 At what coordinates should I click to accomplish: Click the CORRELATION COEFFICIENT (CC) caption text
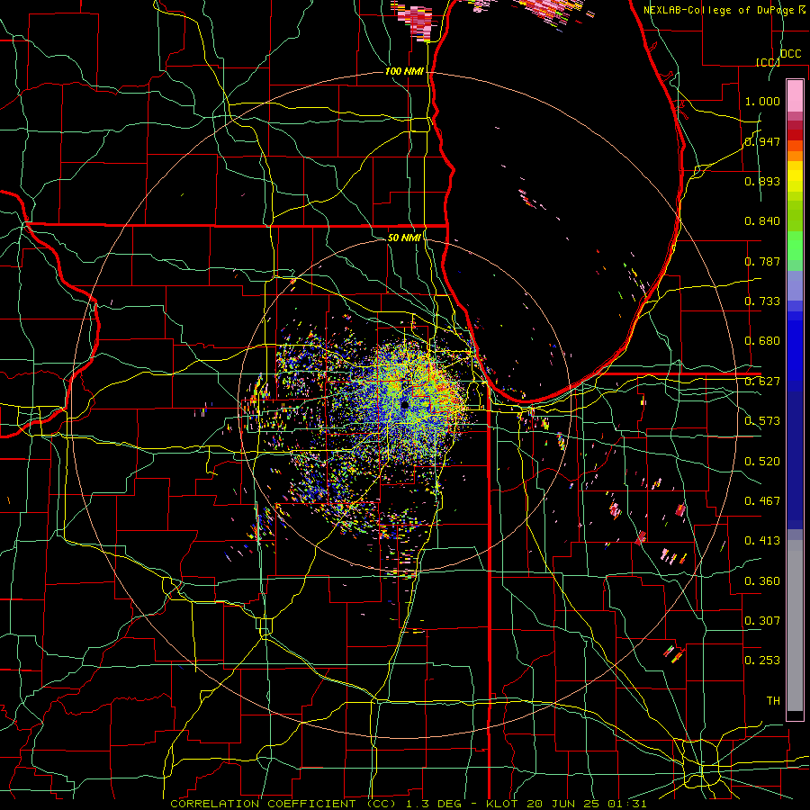(x=283, y=804)
